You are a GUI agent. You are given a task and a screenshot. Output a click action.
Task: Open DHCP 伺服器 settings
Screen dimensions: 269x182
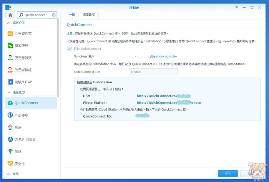[25, 139]
